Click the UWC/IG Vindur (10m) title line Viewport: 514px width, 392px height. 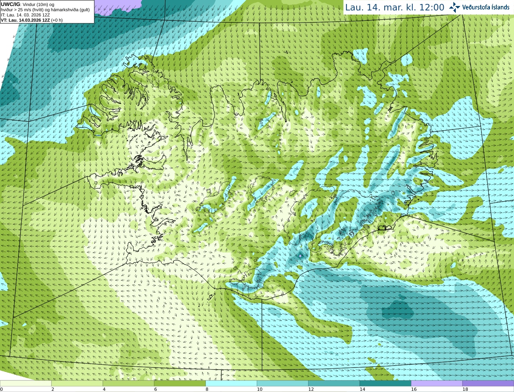click(x=28, y=4)
